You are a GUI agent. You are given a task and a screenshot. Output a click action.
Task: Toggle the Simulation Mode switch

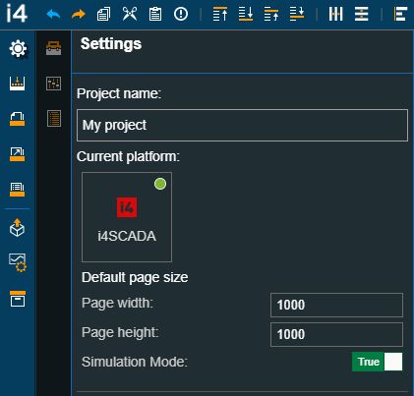[x=378, y=362]
